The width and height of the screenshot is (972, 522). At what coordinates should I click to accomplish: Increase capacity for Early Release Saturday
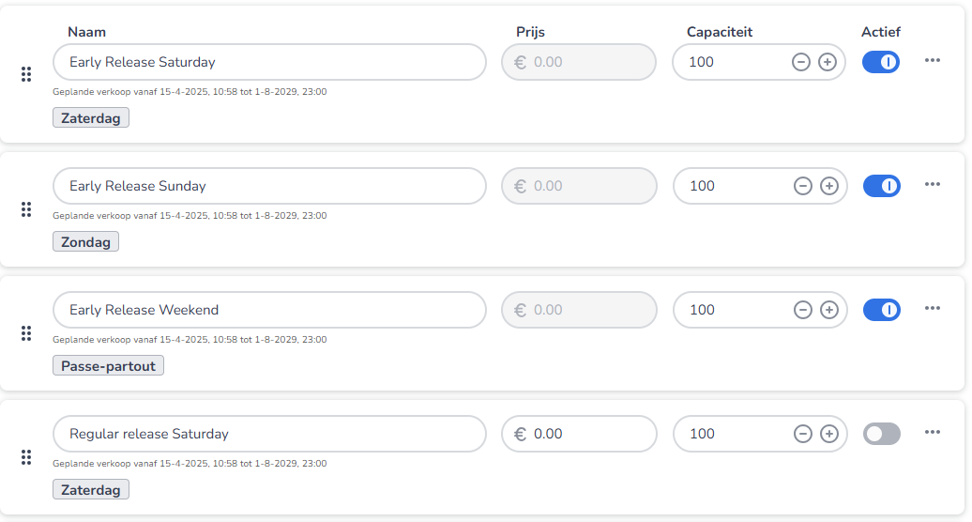[x=828, y=62]
